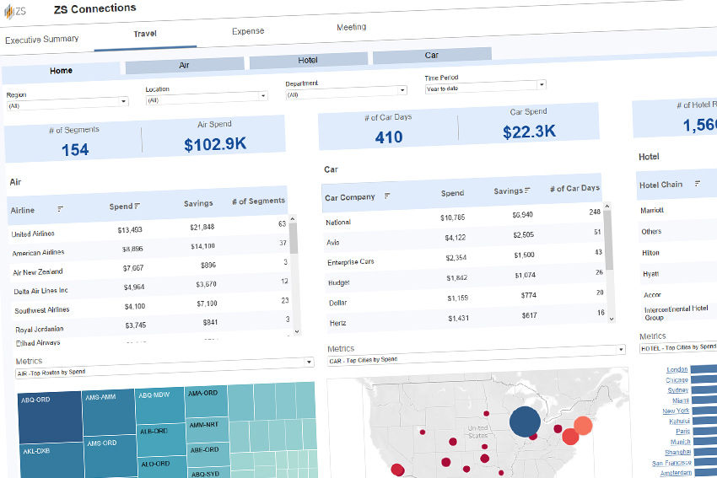Open the Car sub-tab
The height and width of the screenshot is (478, 717).
pyautogui.click(x=432, y=55)
